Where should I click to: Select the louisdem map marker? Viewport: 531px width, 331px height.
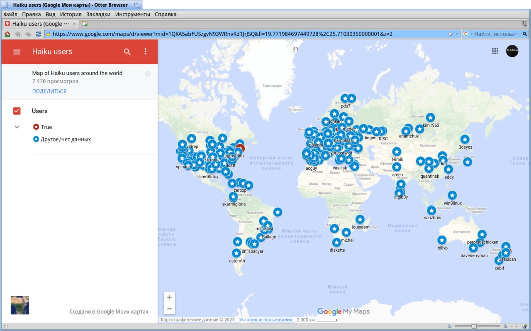point(360,219)
